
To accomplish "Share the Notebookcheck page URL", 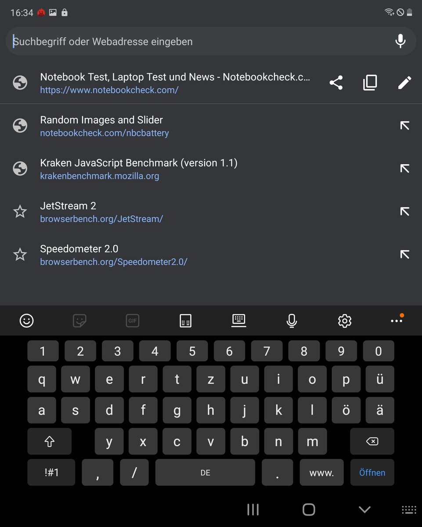I will point(336,83).
